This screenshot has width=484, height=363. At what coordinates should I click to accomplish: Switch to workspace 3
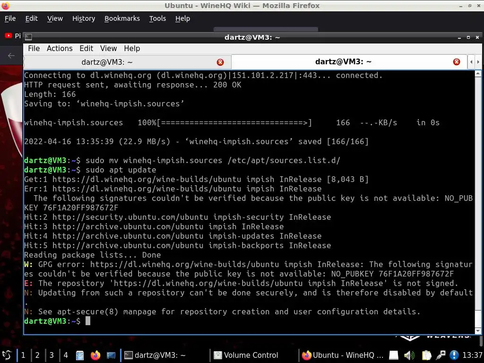[x=52, y=355]
